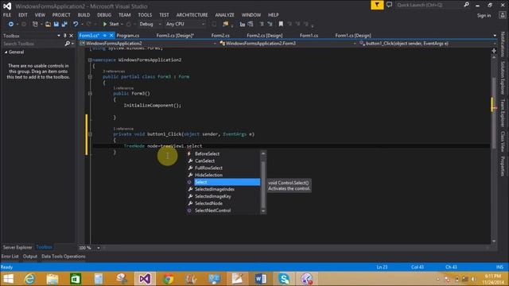
Task: Close the Toolbox panel
Action: pos(72,36)
